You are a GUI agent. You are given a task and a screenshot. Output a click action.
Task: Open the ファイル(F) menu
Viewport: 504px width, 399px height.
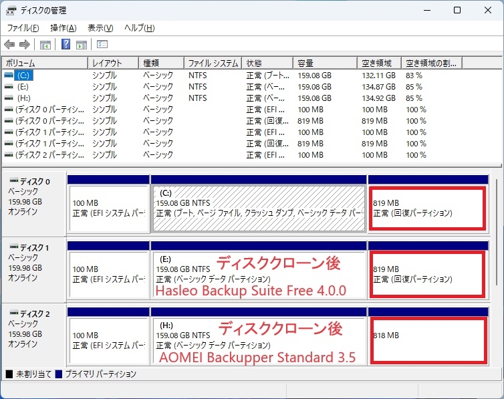(23, 28)
